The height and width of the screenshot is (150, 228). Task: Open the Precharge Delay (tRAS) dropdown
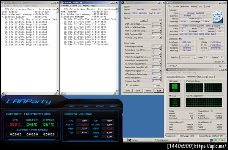(x=160, y=38)
